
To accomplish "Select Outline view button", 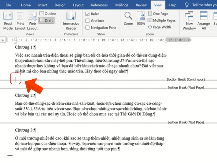I will tap(48, 14).
